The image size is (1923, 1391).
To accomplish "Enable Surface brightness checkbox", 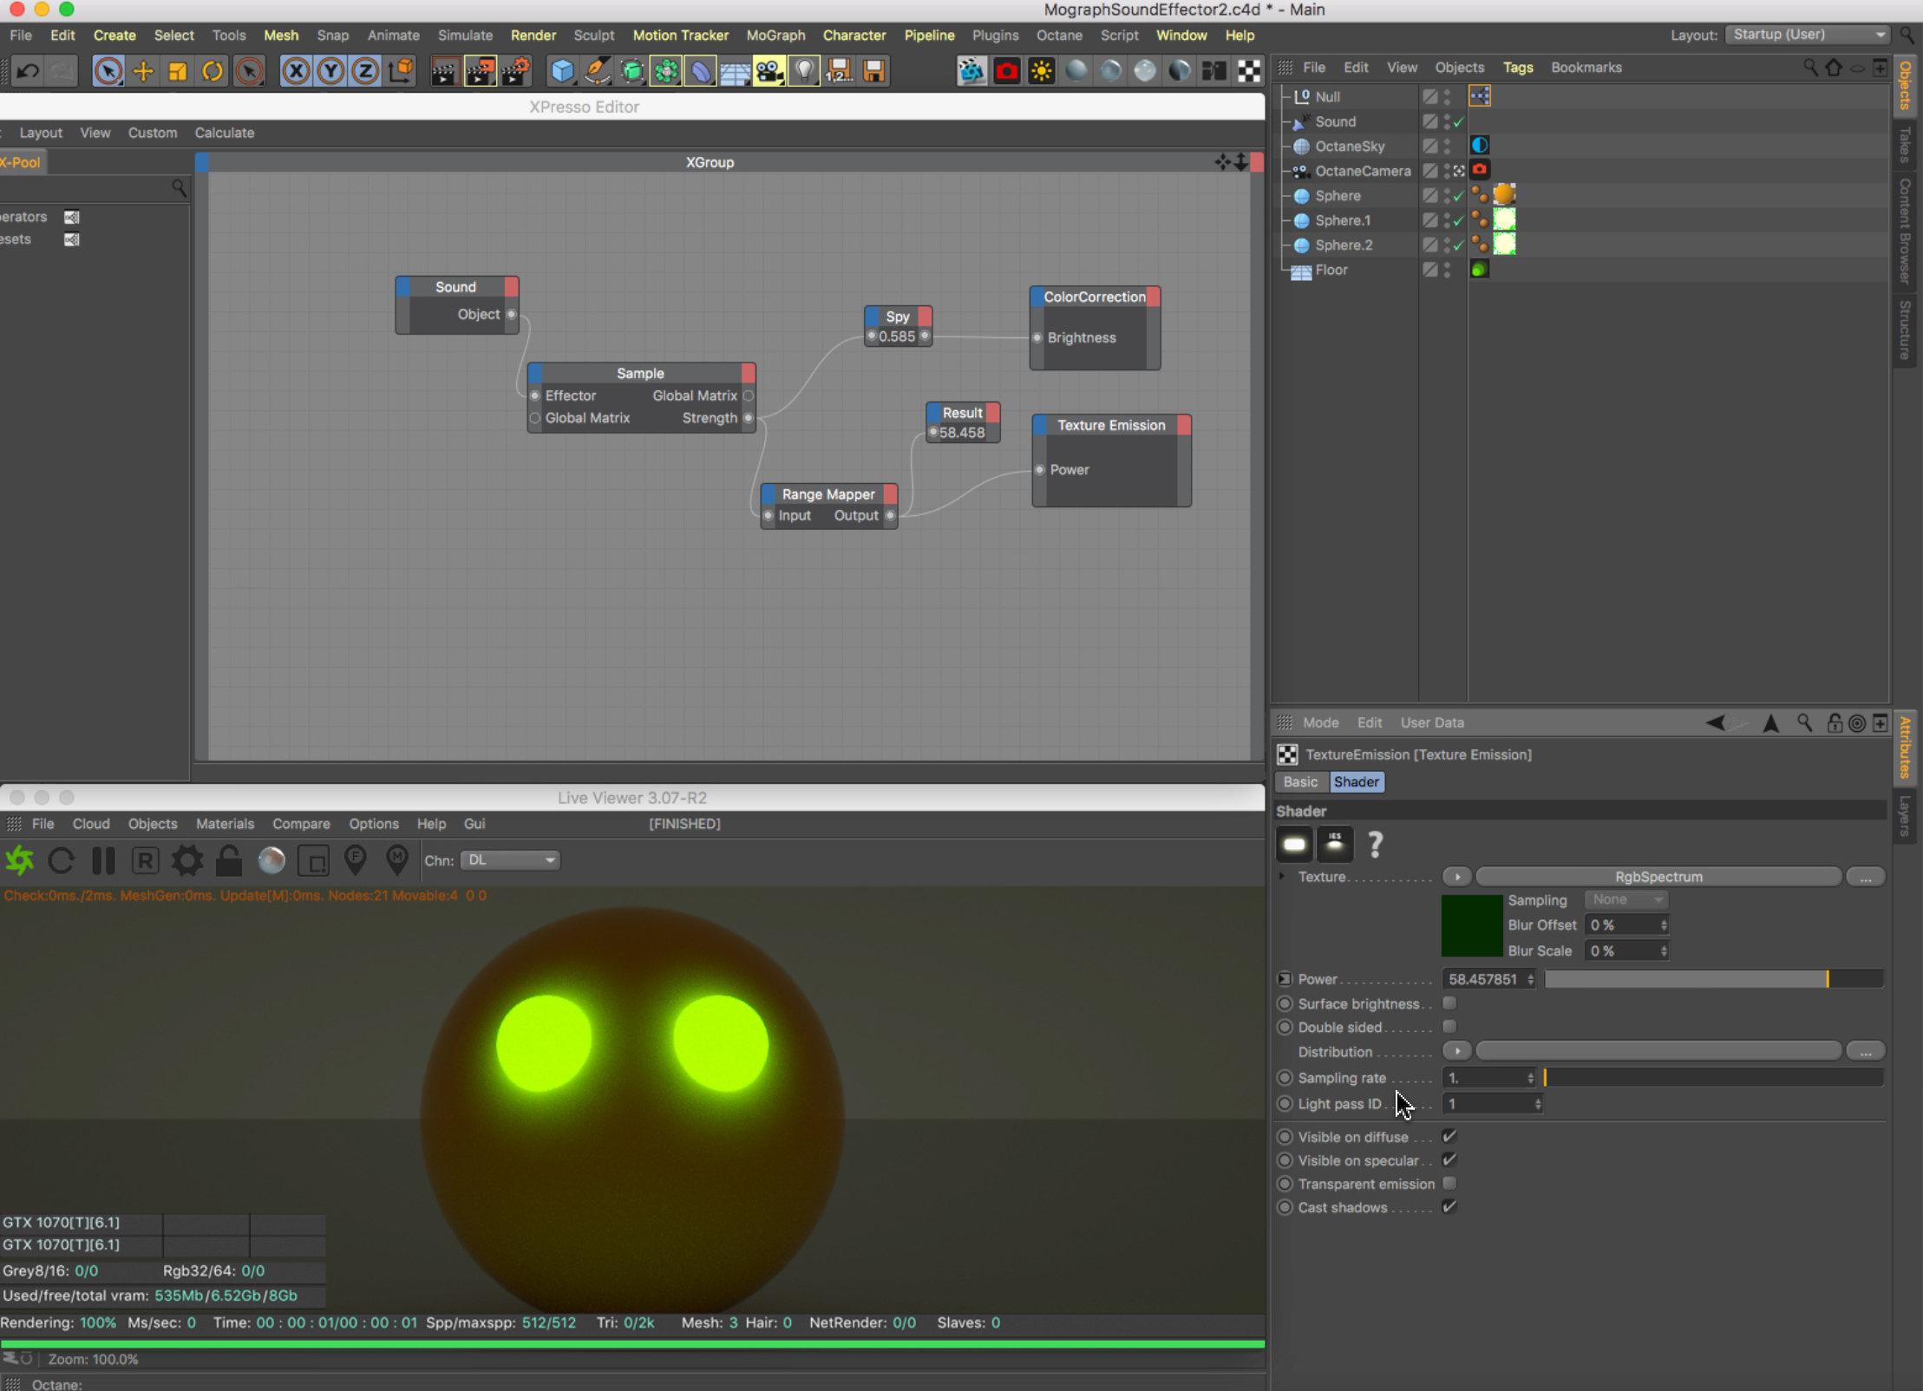I will click(x=1449, y=1003).
